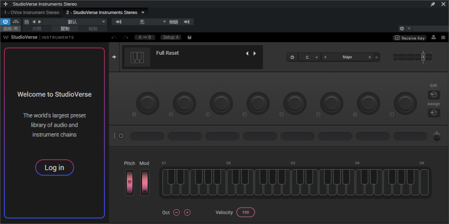
Task: Click macro knob 1
Action: [x=147, y=103]
